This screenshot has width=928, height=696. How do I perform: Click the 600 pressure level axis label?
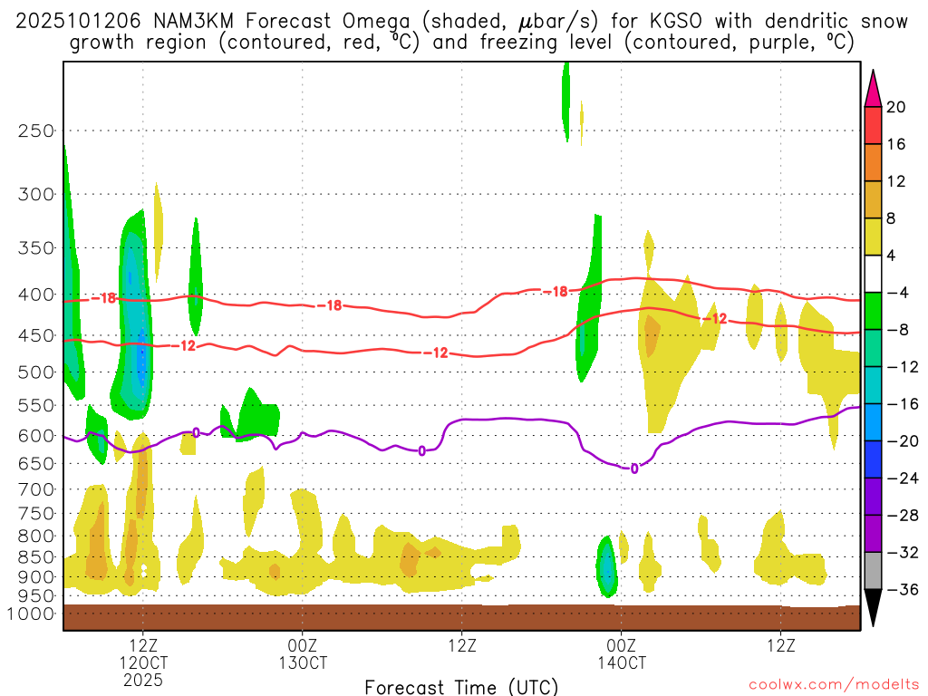(36, 436)
